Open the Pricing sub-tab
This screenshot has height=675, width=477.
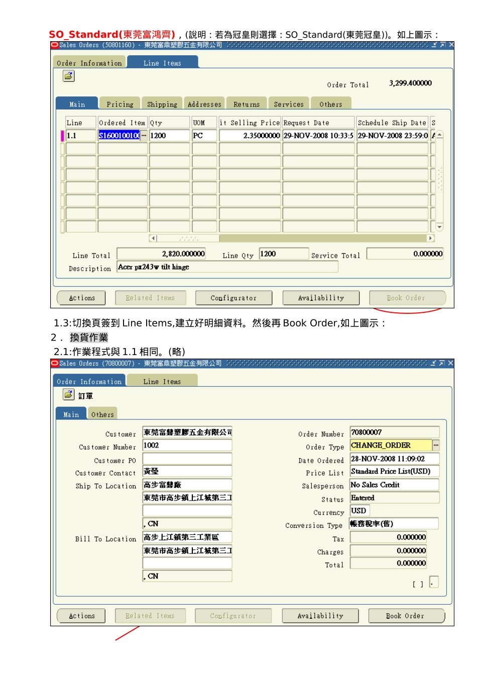[120, 104]
